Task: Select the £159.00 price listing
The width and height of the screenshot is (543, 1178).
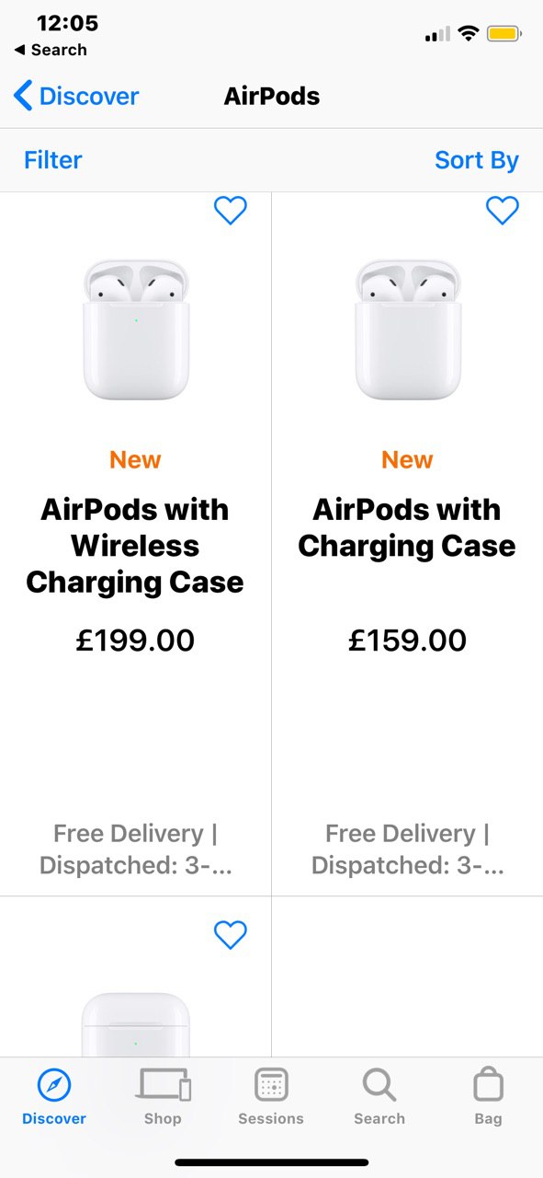Action: click(x=407, y=640)
